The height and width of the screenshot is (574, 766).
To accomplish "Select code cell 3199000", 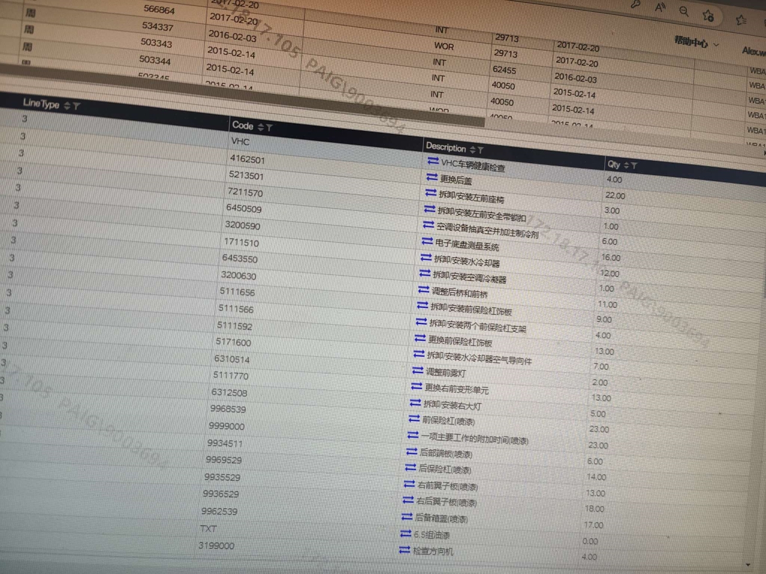I will 216,545.
